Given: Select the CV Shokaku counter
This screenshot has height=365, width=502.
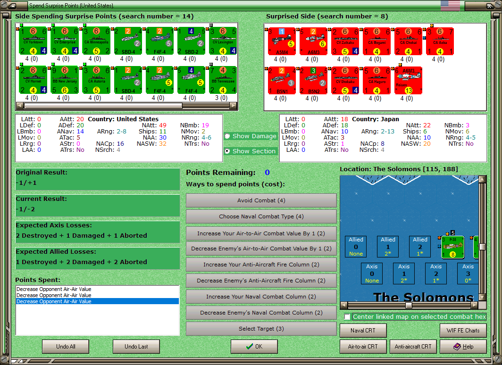Looking at the screenshot, I should [345, 81].
